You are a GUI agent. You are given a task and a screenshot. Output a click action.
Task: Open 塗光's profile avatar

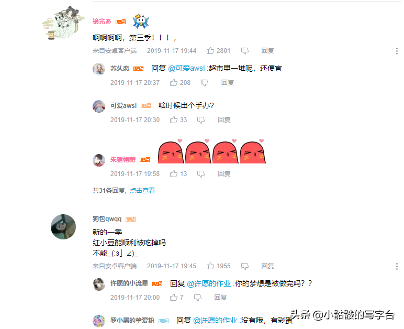[x=63, y=23]
